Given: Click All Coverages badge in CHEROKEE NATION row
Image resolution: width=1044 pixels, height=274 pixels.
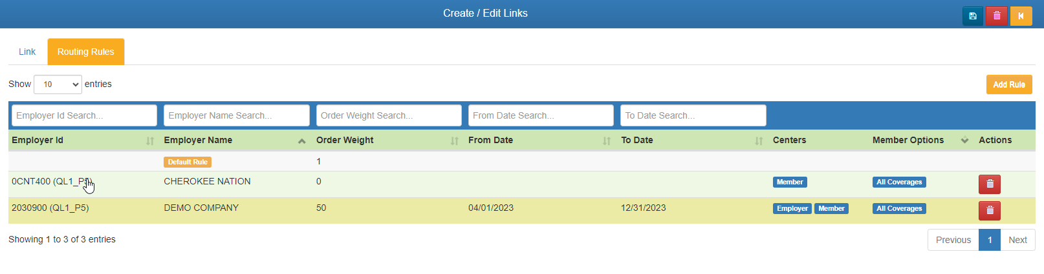Looking at the screenshot, I should 899,182.
